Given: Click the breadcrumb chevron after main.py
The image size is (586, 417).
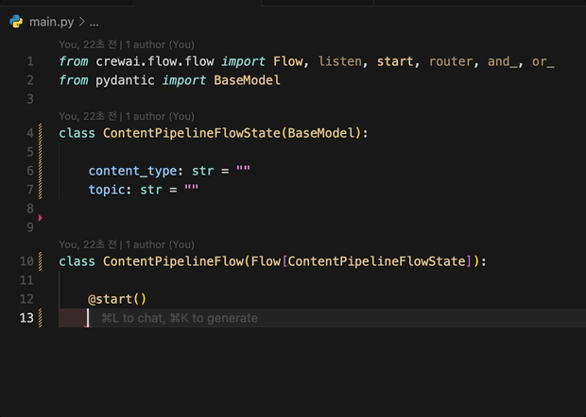Looking at the screenshot, I should (x=81, y=21).
